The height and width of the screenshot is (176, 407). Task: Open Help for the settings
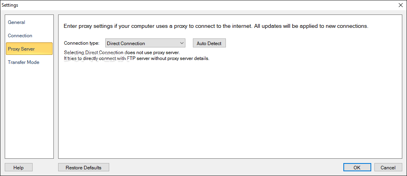pyautogui.click(x=18, y=168)
